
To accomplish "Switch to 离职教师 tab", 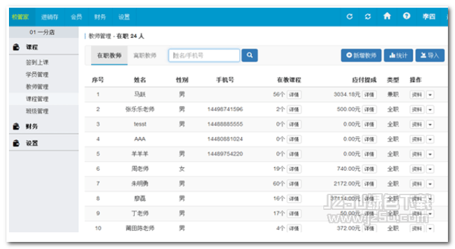I will 145,55.
